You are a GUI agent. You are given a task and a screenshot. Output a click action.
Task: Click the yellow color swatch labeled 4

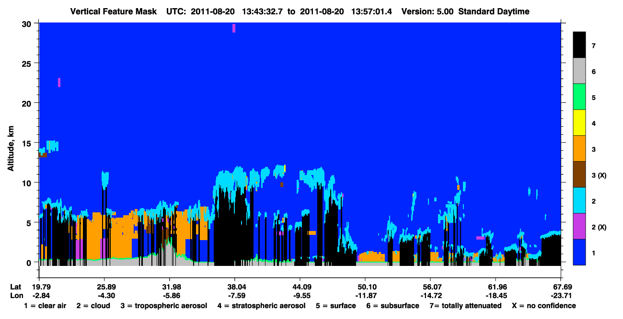click(579, 123)
